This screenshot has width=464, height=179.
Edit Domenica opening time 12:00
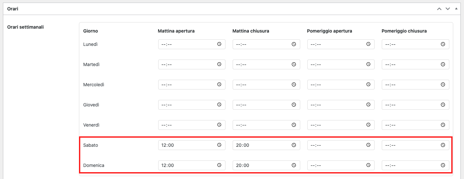(x=192, y=165)
